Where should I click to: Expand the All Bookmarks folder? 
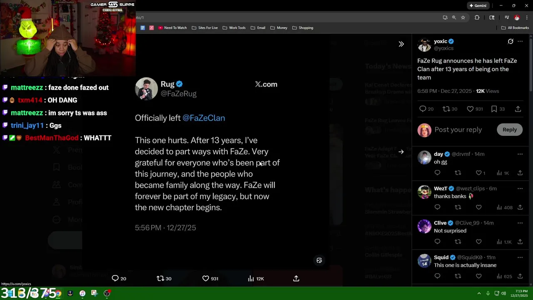click(515, 28)
